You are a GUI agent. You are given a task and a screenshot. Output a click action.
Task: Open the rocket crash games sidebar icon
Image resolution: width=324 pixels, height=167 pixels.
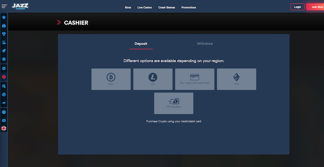[4, 51]
